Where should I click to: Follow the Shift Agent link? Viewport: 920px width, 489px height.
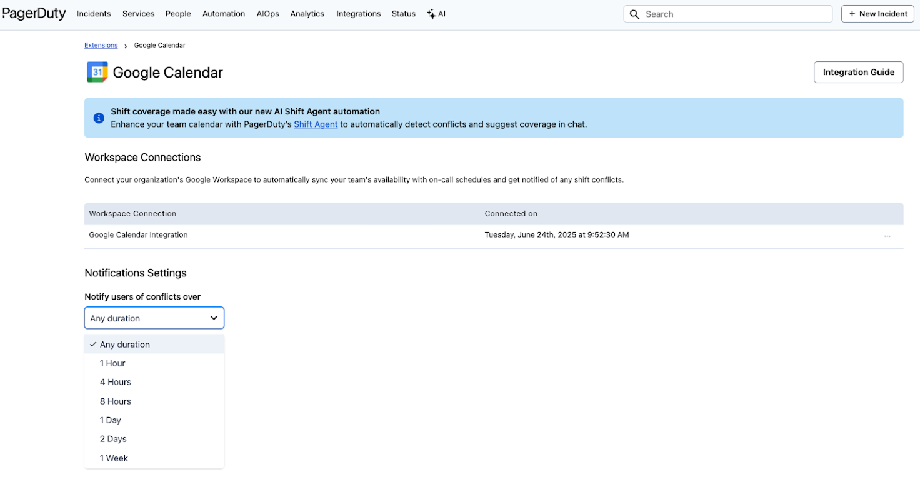tap(316, 124)
